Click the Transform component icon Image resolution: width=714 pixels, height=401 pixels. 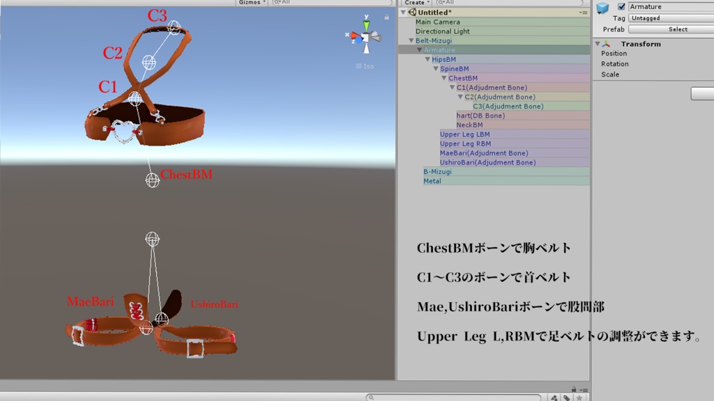pyautogui.click(x=606, y=44)
